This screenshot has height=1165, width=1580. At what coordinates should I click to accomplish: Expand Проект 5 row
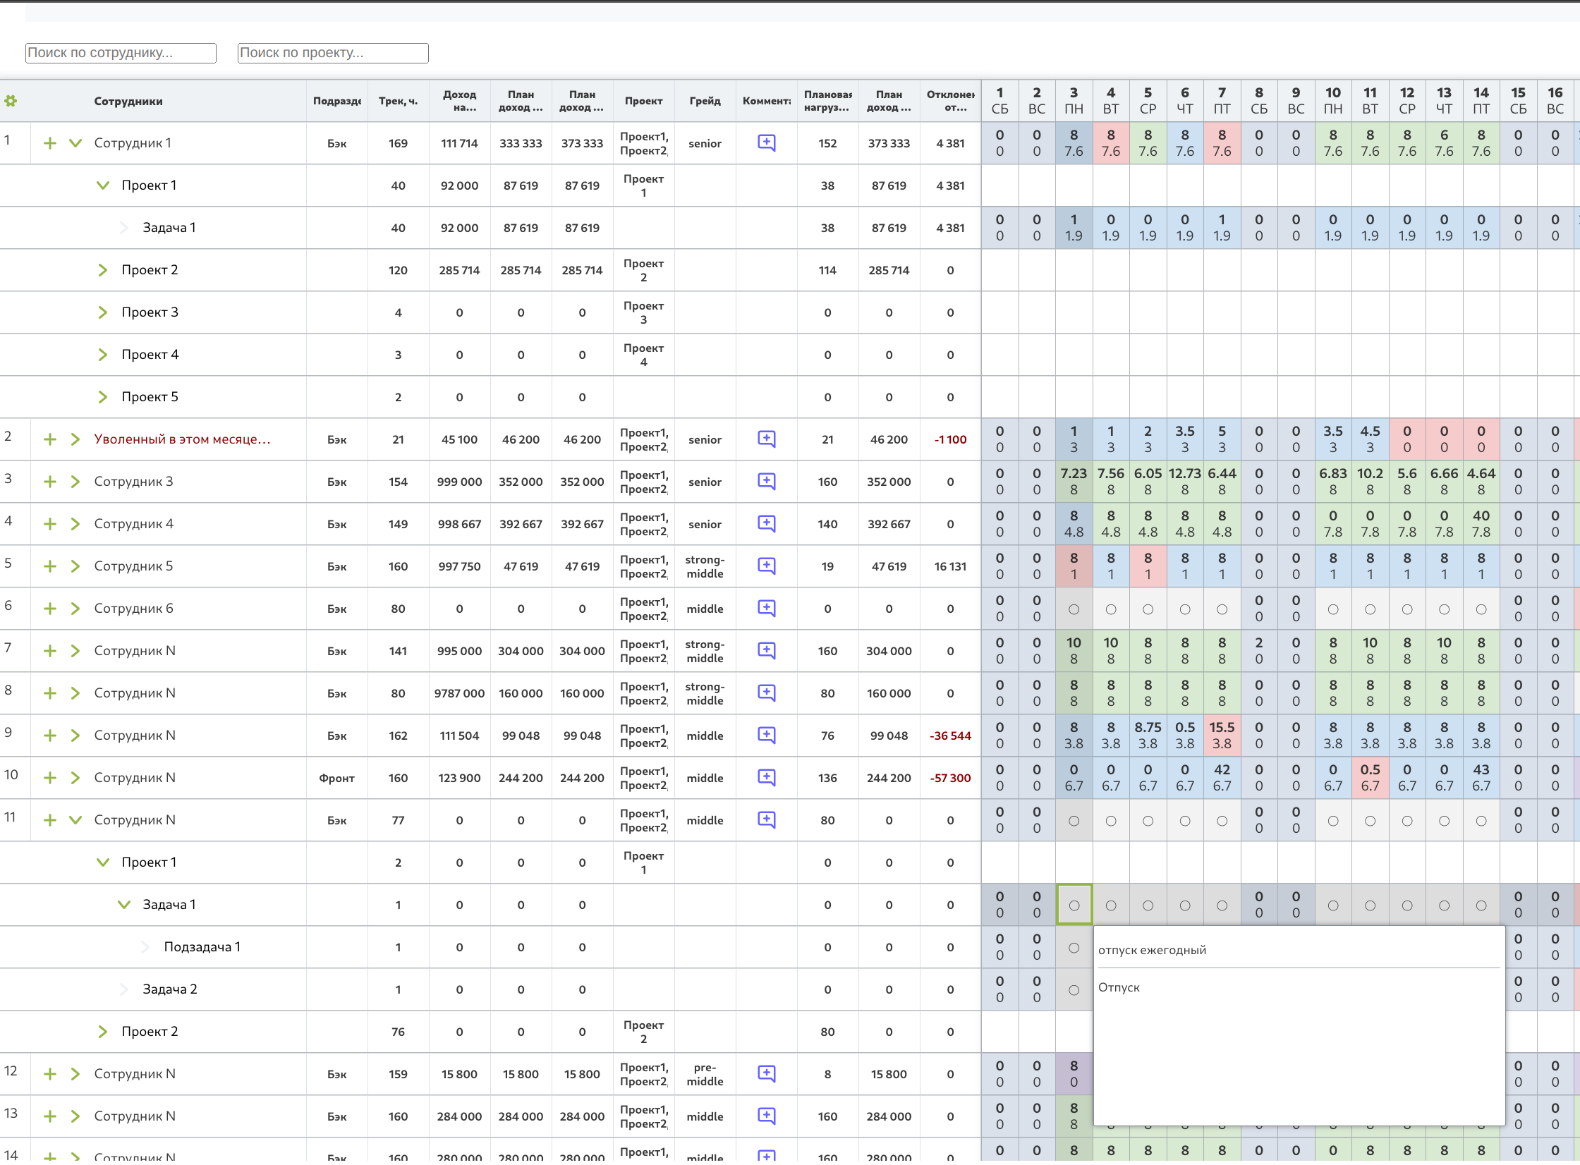[x=103, y=397]
